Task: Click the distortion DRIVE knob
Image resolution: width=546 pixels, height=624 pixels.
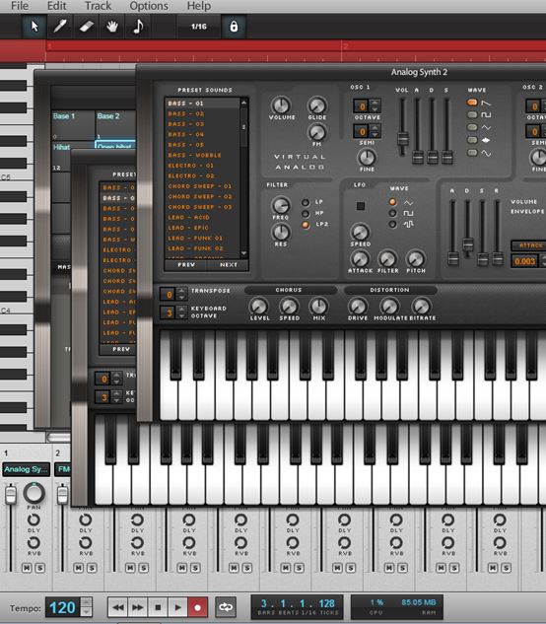Action: (358, 307)
